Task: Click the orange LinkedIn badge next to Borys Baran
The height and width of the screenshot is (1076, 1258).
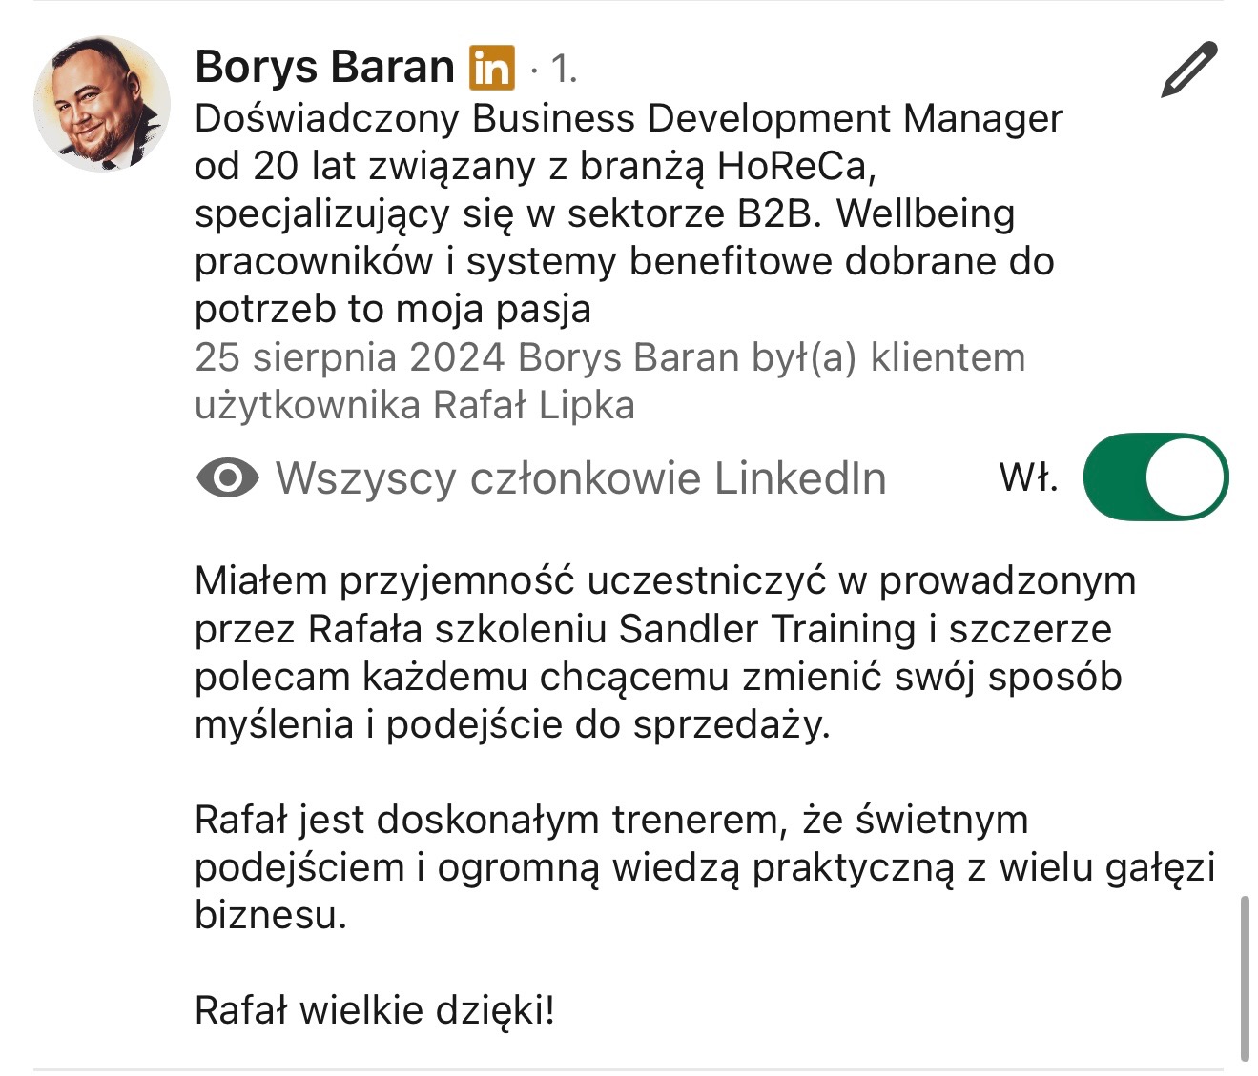Action: point(492,67)
